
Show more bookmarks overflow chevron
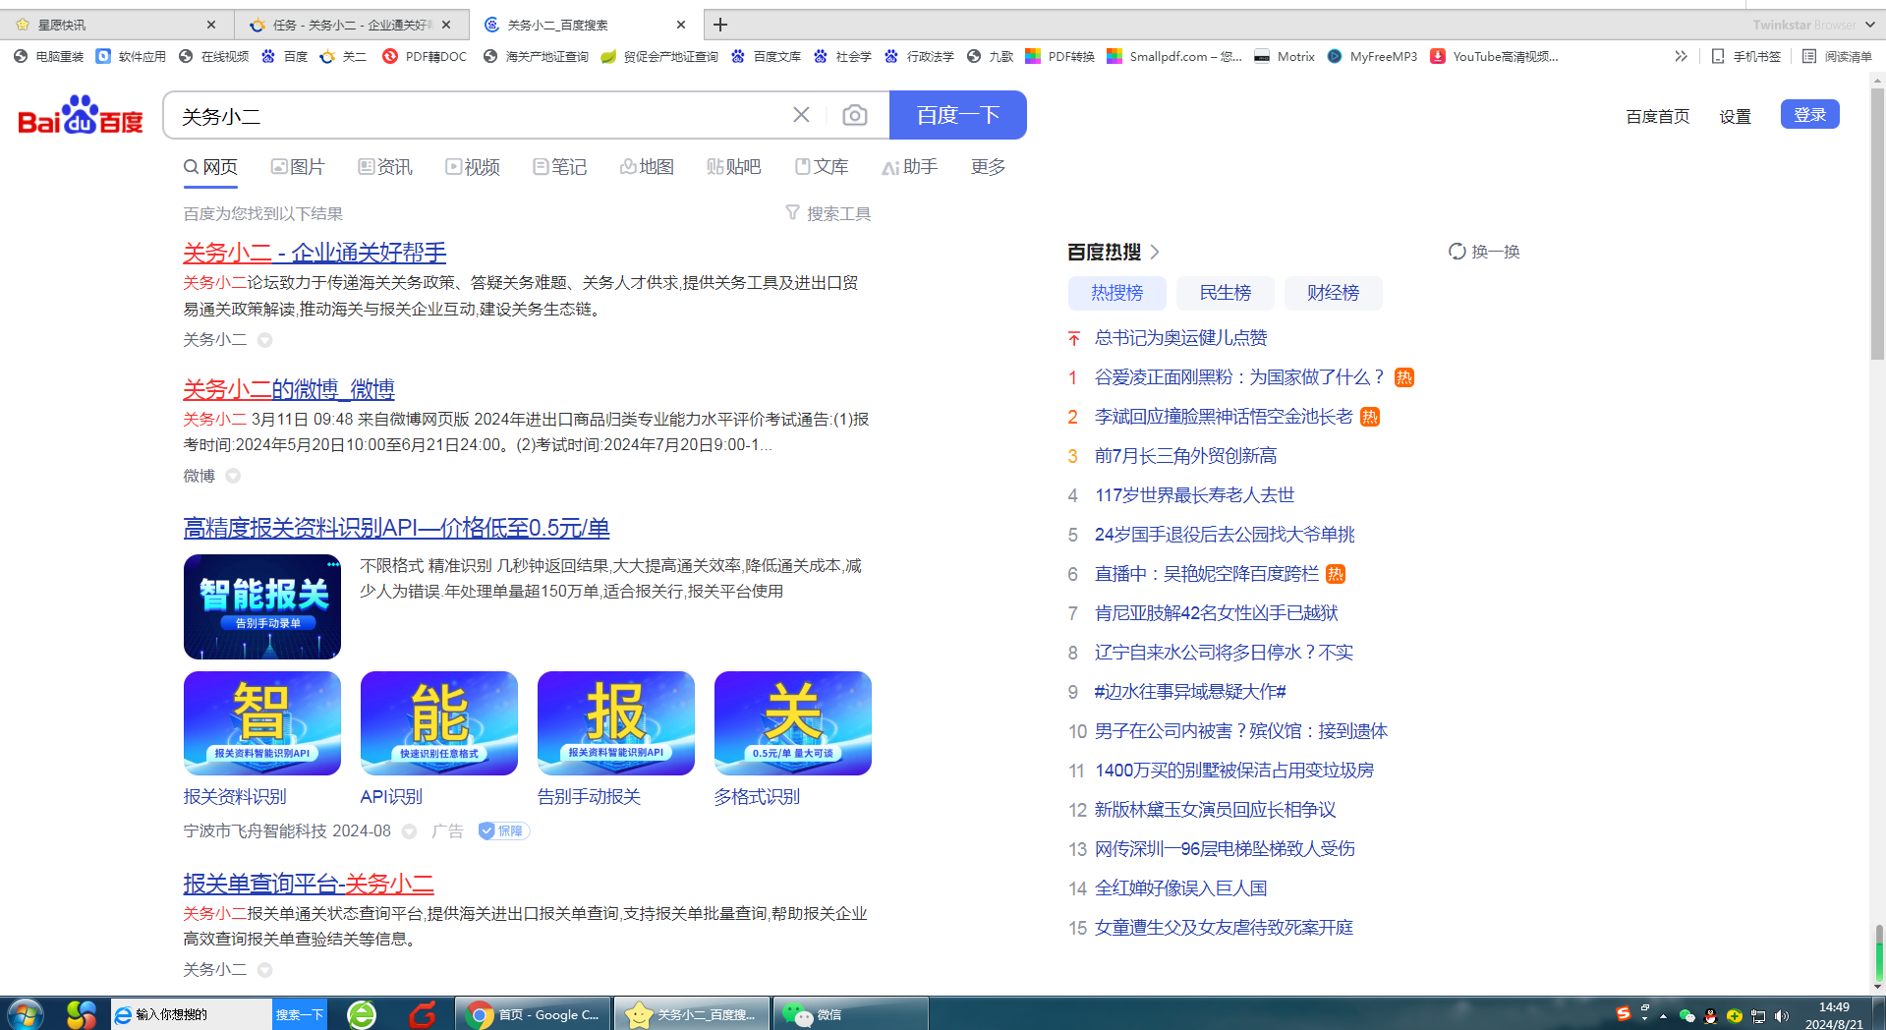(1681, 56)
